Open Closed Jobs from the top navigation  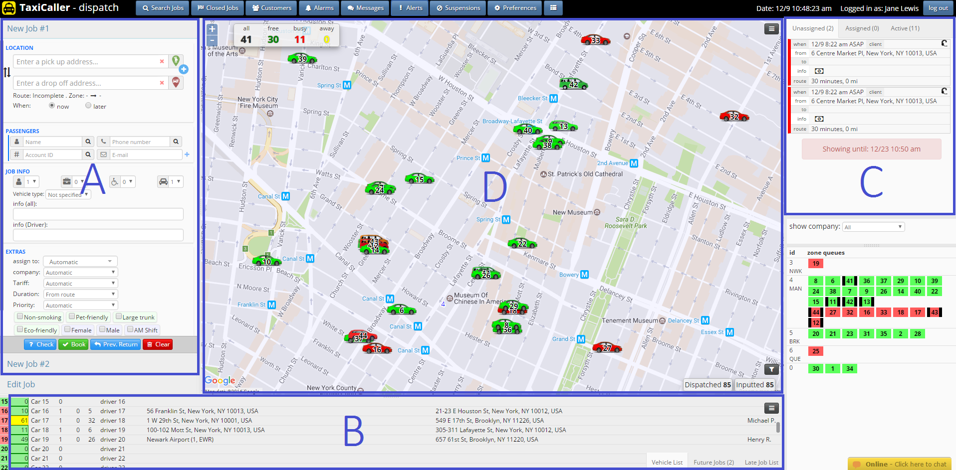[x=217, y=8]
